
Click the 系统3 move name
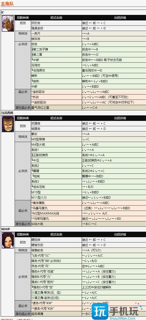click(35, 182)
